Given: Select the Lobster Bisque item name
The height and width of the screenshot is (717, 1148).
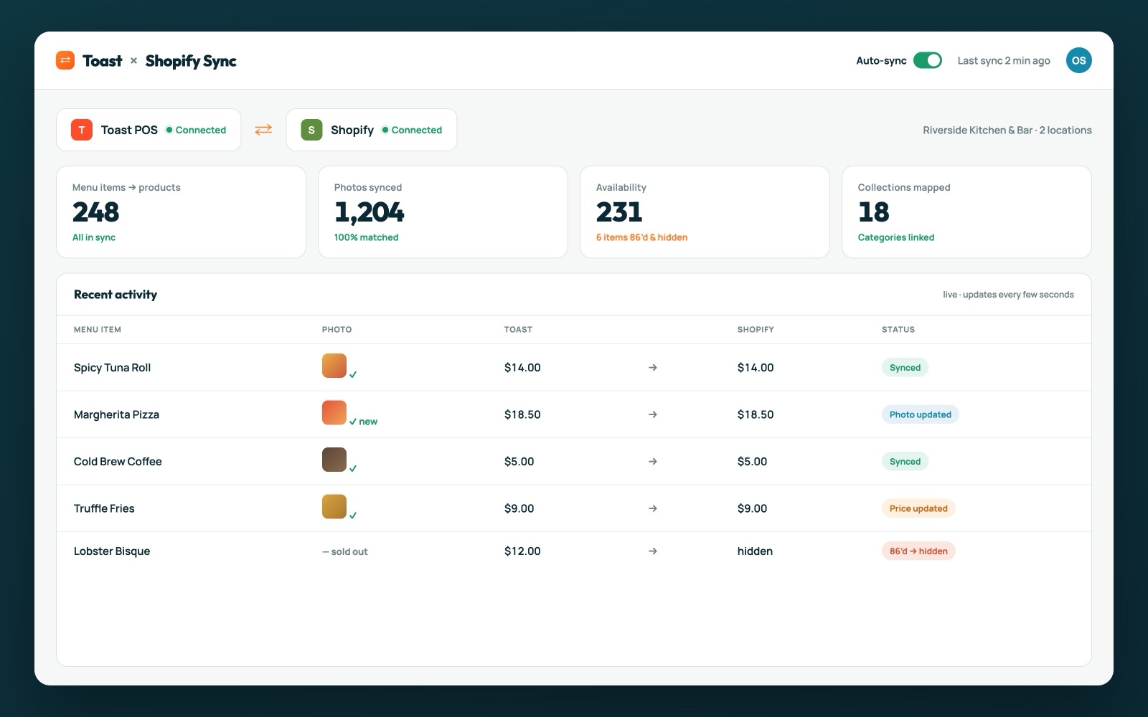Looking at the screenshot, I should (x=112, y=551).
